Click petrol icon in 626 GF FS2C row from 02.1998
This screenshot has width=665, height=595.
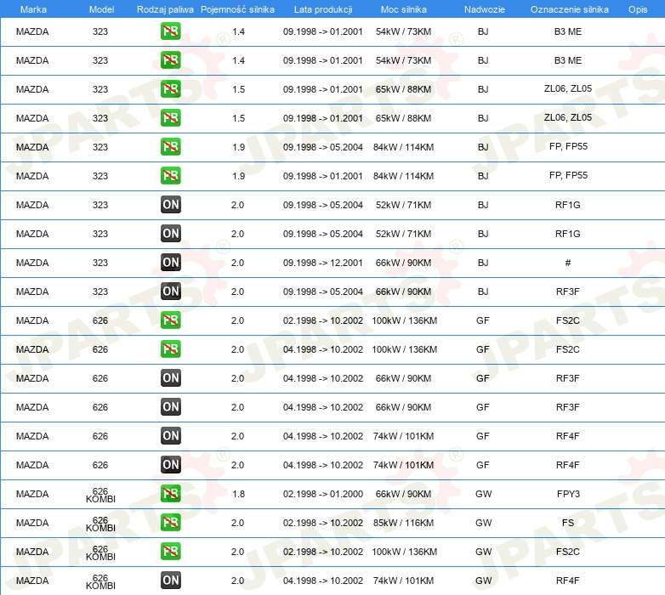(x=170, y=320)
